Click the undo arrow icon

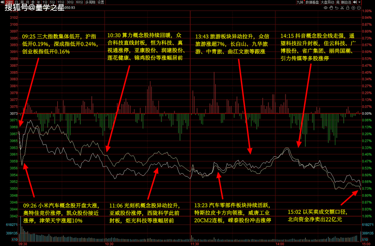[x=337, y=8]
